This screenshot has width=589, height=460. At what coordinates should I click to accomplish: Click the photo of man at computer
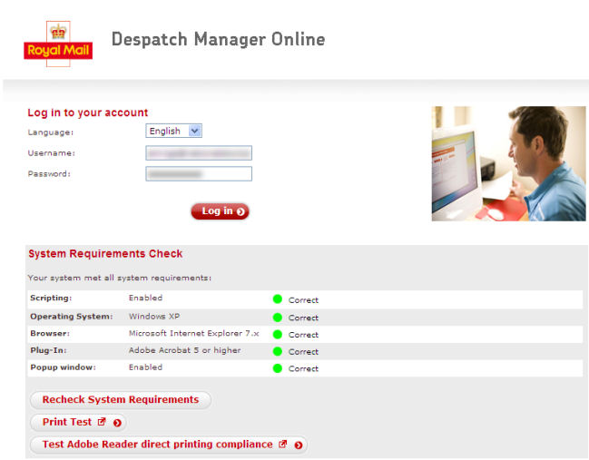(x=508, y=163)
